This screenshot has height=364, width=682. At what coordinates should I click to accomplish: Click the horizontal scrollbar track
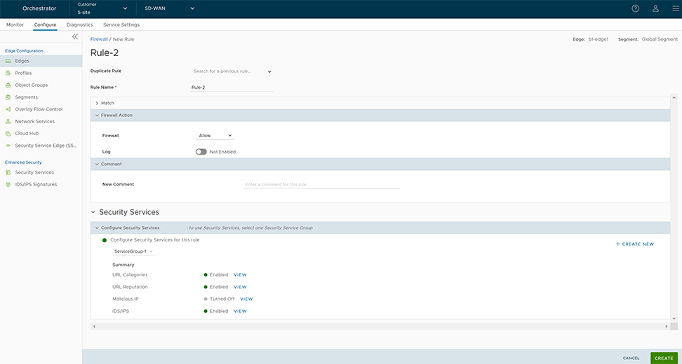point(379,326)
